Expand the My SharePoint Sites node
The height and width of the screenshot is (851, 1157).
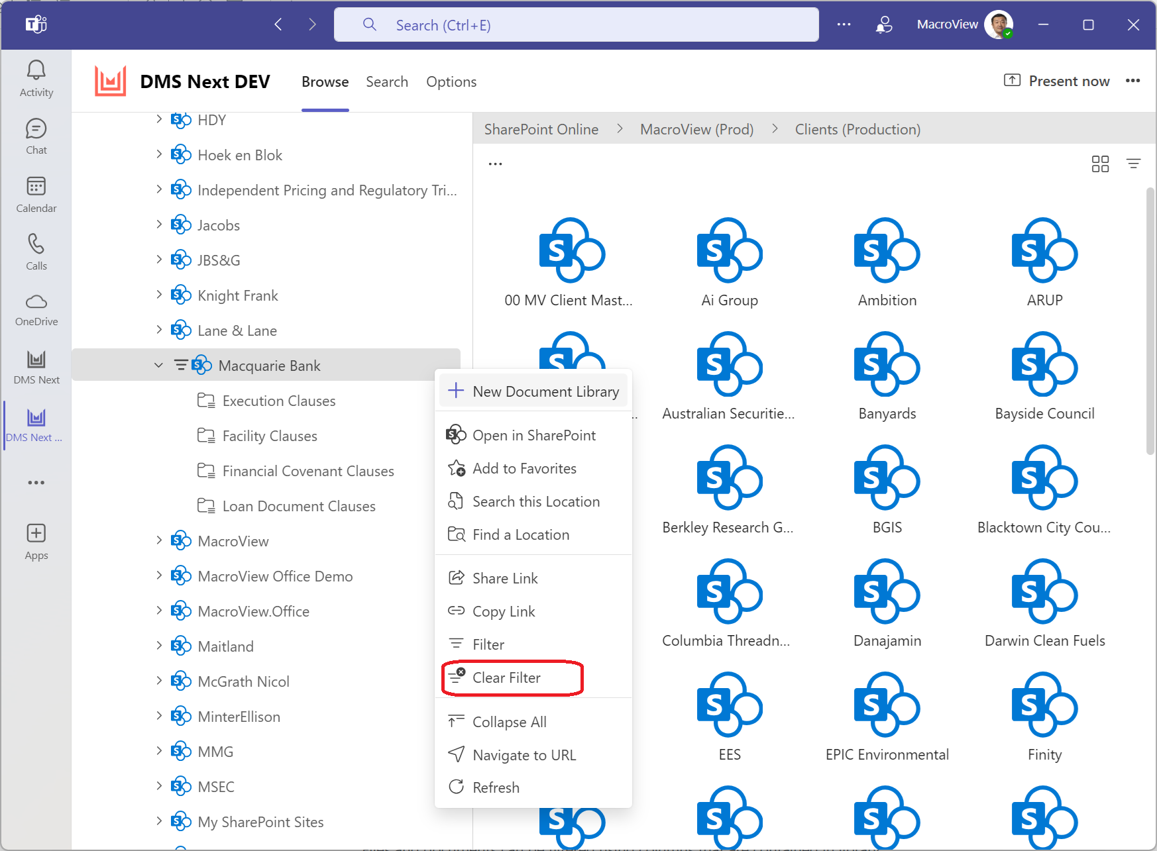tap(159, 821)
